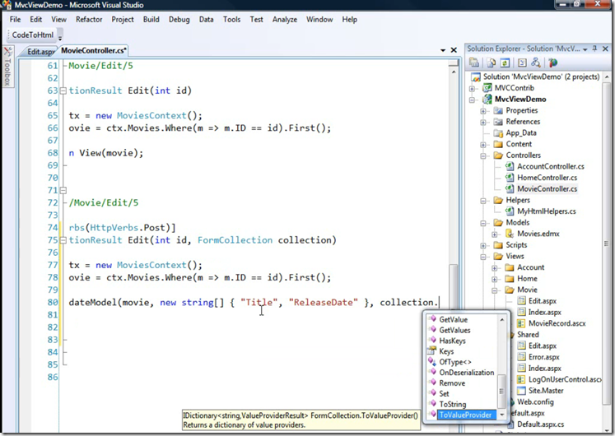Viewport: 615px width, 436px height.
Task: Toggle Show All Files in Solution Explorer
Action: pyautogui.click(x=491, y=63)
